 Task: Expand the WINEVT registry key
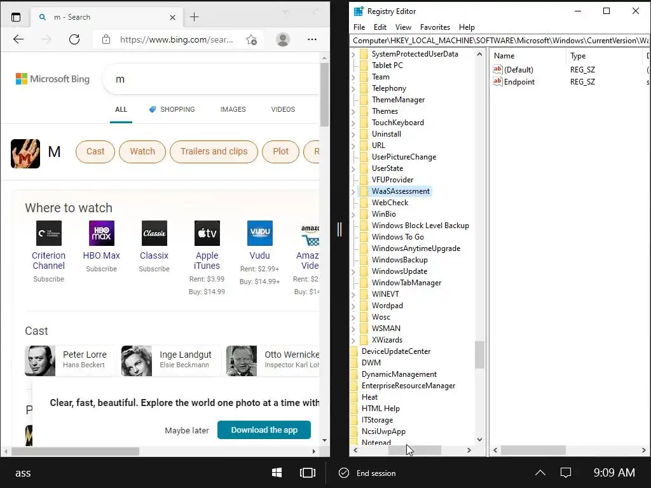tap(353, 294)
